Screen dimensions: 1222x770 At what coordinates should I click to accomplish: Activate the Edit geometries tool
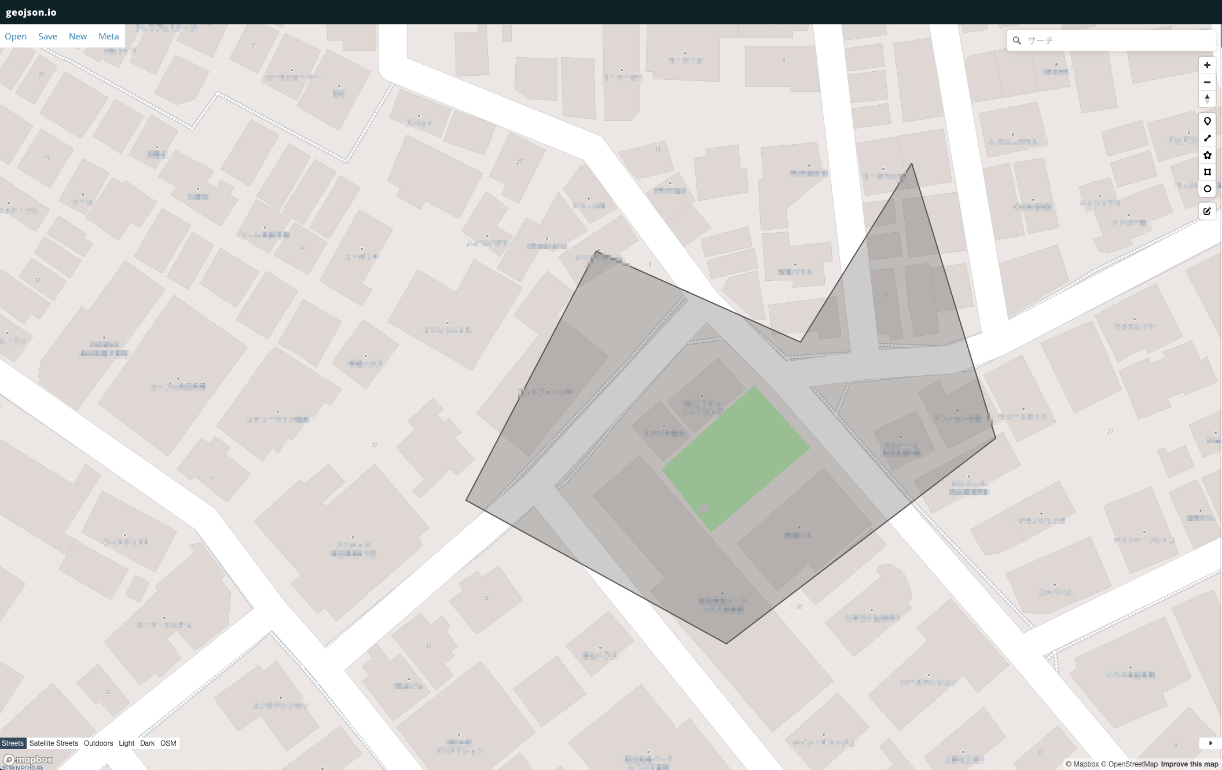pyautogui.click(x=1207, y=211)
